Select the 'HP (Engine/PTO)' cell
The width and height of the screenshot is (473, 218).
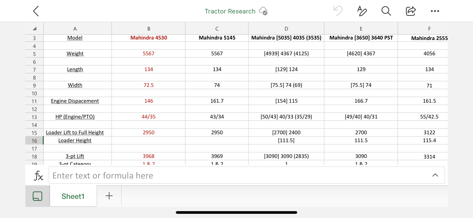78,117
